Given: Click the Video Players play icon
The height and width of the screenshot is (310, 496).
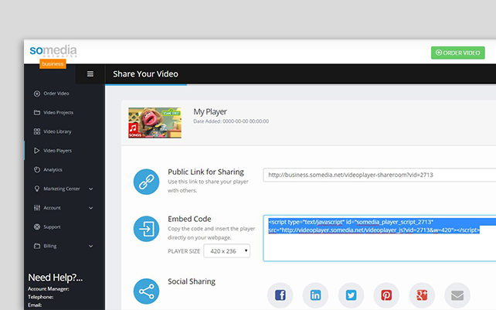Looking at the screenshot, I should point(37,151).
